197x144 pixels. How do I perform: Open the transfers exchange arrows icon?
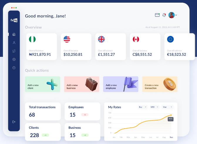point(14,51)
